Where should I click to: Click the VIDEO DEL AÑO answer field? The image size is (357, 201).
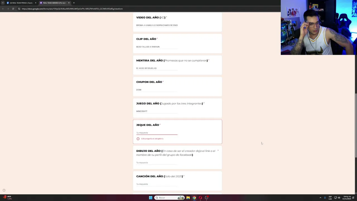[157, 25]
